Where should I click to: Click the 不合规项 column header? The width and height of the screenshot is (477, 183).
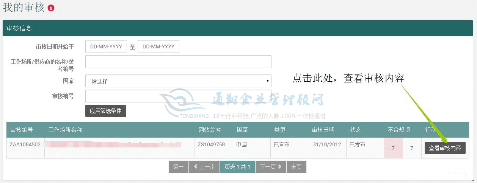pos(399,130)
